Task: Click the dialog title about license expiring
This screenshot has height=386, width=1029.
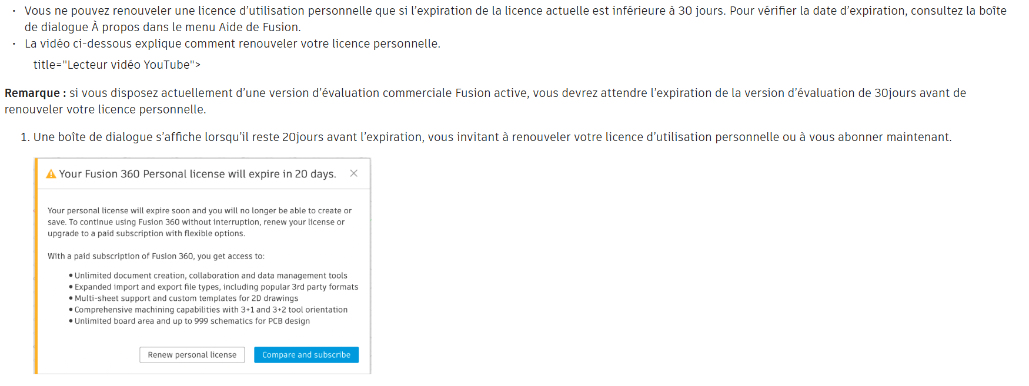Action: [x=198, y=174]
